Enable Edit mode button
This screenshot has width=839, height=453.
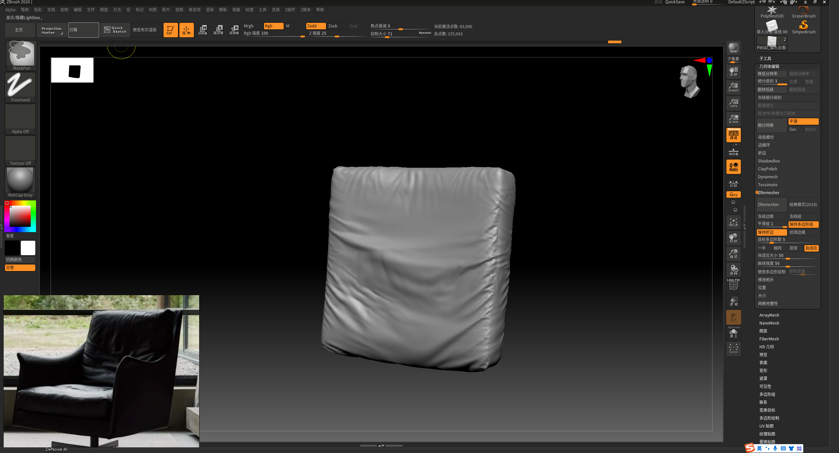[170, 30]
